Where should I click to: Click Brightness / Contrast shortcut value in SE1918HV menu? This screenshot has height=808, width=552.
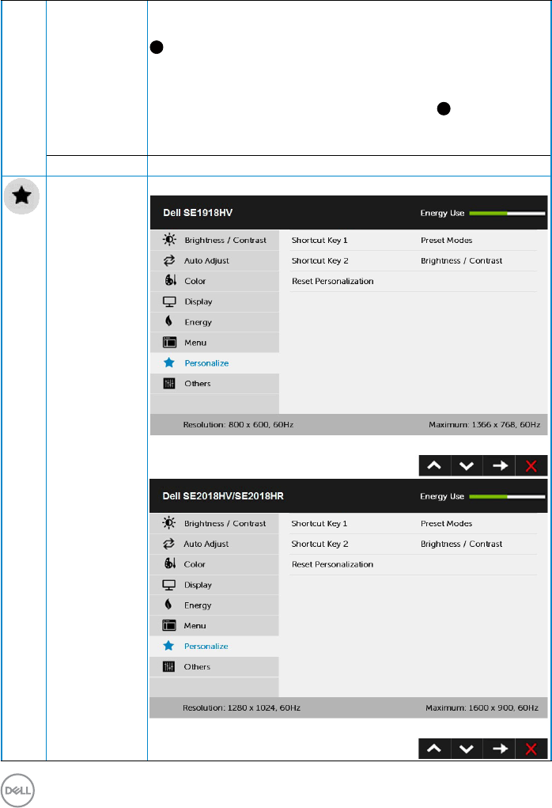point(461,260)
